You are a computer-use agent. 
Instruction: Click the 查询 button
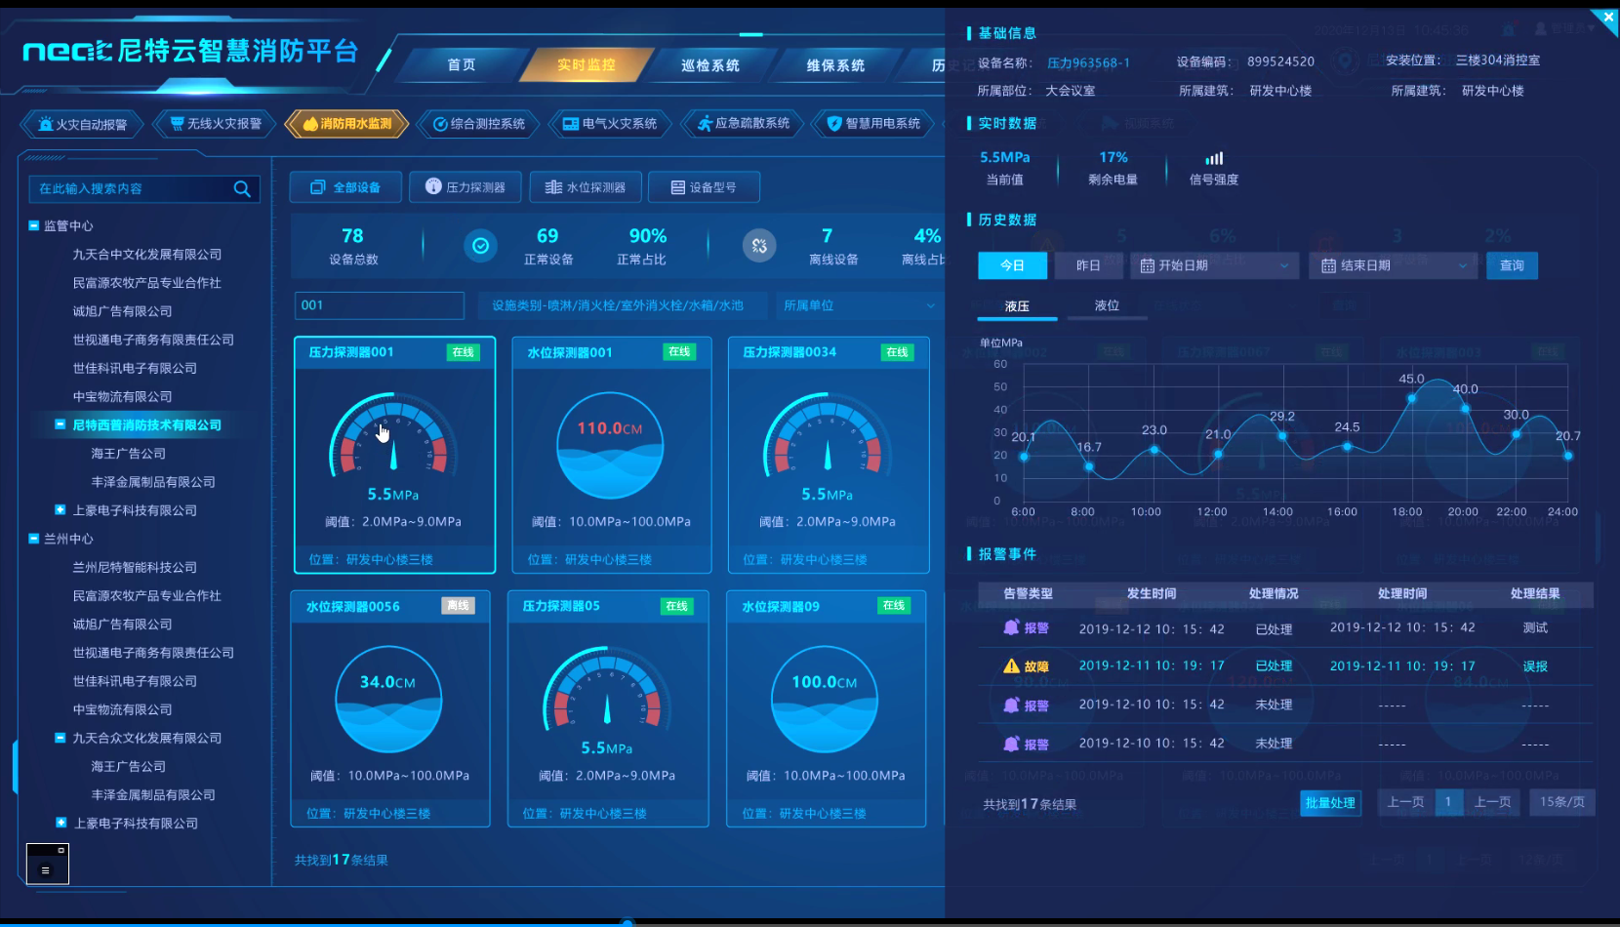[x=1511, y=265]
